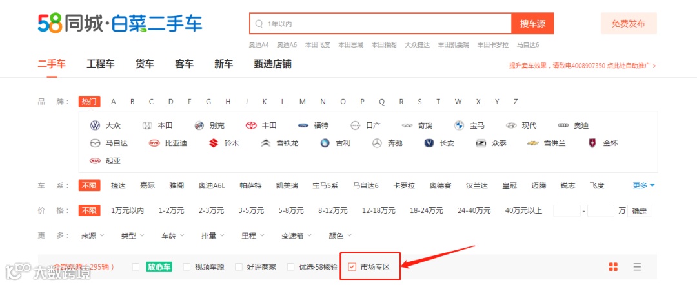Click the Mazda 马自达 brand logo
Image resolution: width=697 pixels, height=285 pixels.
(x=95, y=143)
